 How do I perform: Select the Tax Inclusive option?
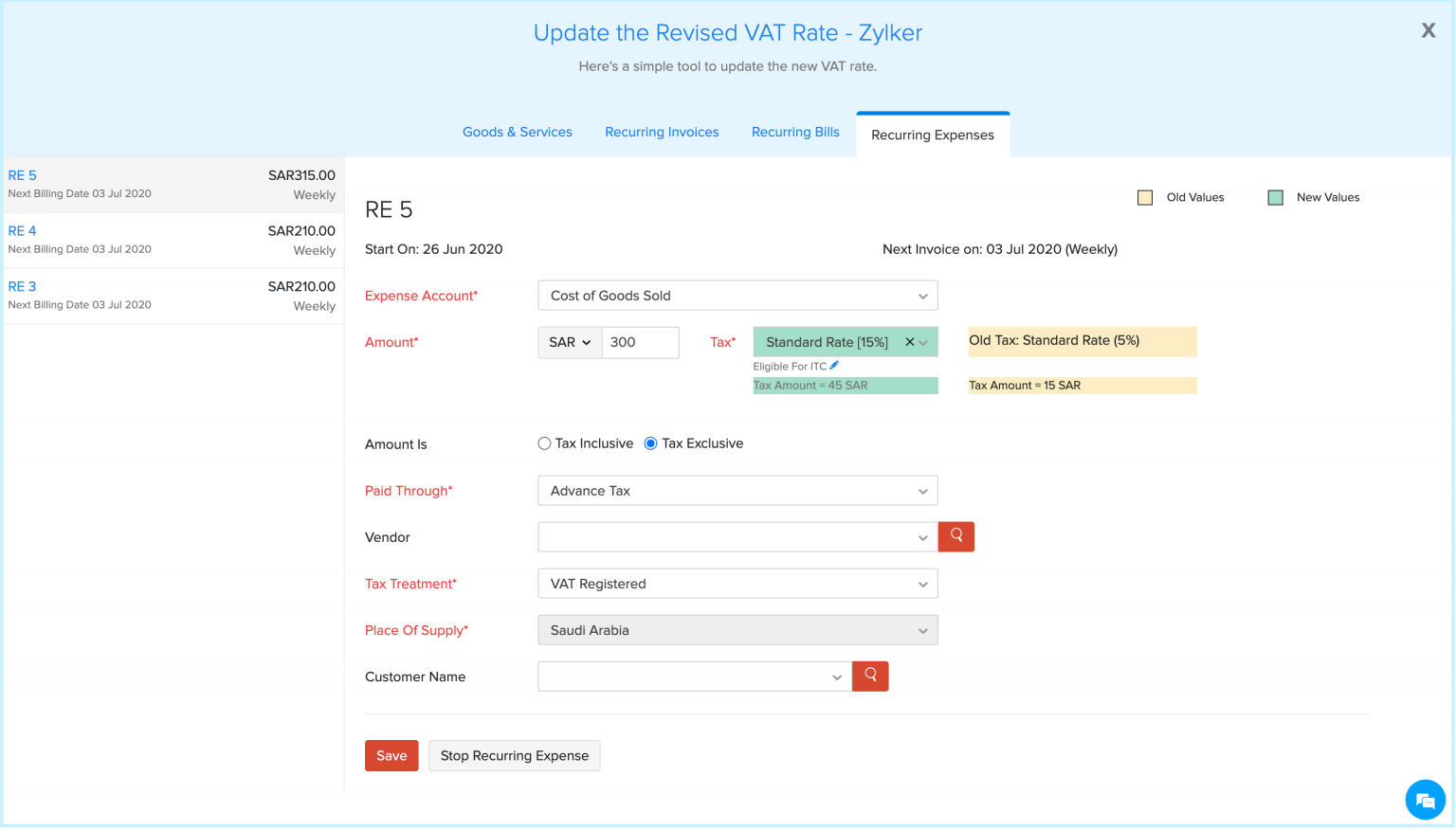[x=544, y=443]
